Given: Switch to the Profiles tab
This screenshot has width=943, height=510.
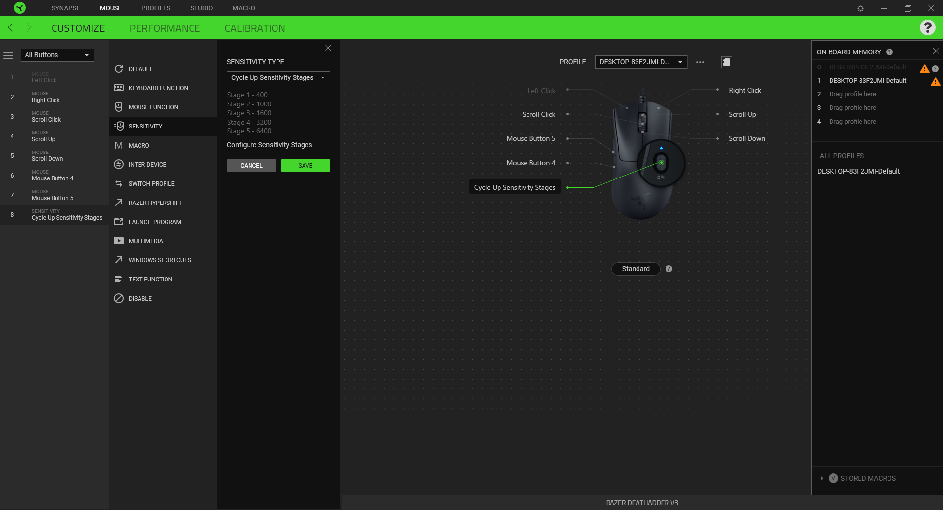Looking at the screenshot, I should click(x=156, y=8).
